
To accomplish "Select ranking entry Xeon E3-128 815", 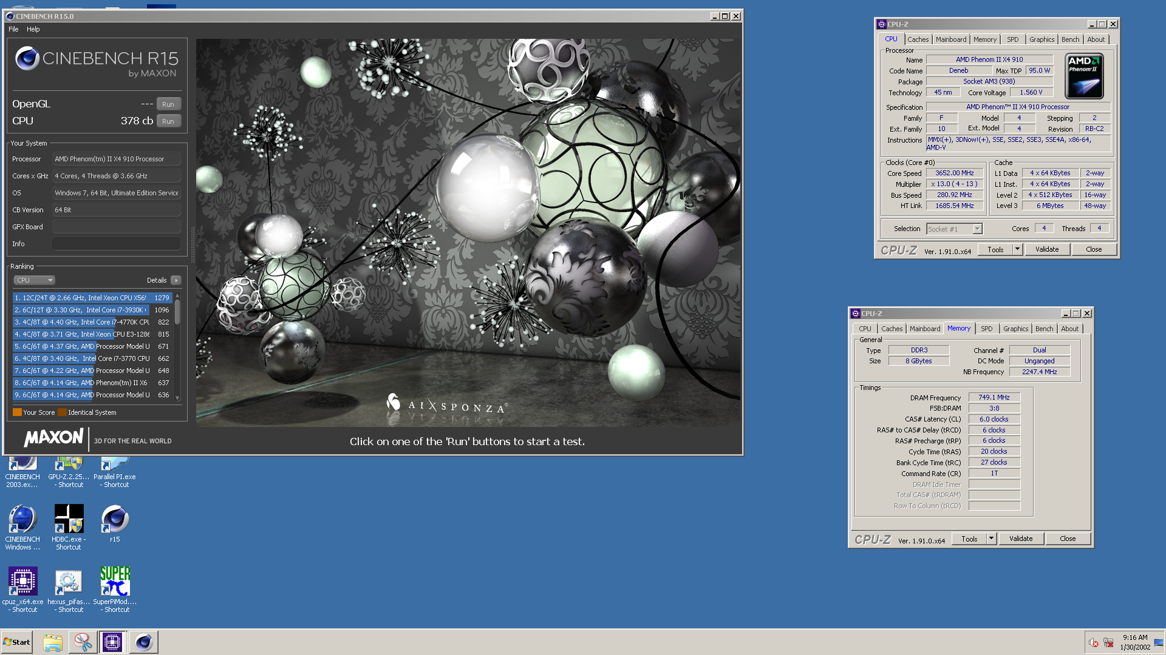I will (93, 334).
